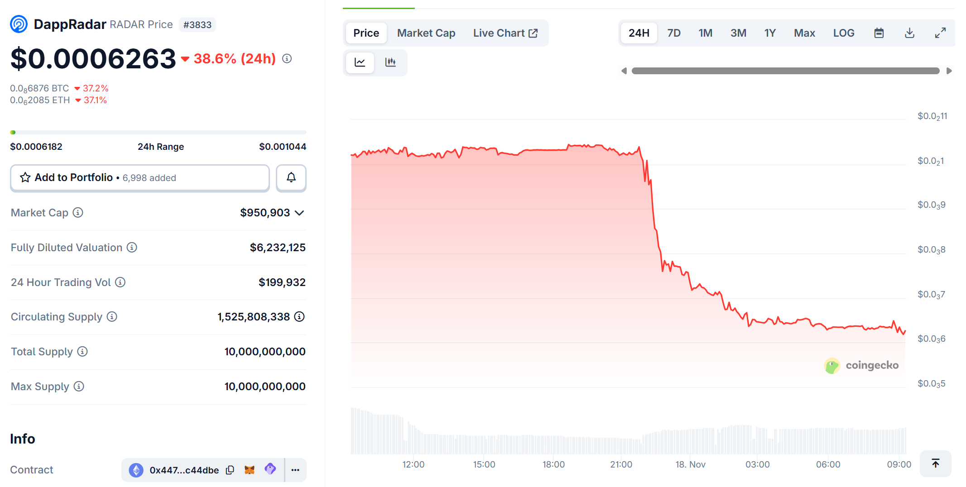Screen dimensions: 966x487
Task: Expand the chart to fullscreen
Action: pos(940,33)
